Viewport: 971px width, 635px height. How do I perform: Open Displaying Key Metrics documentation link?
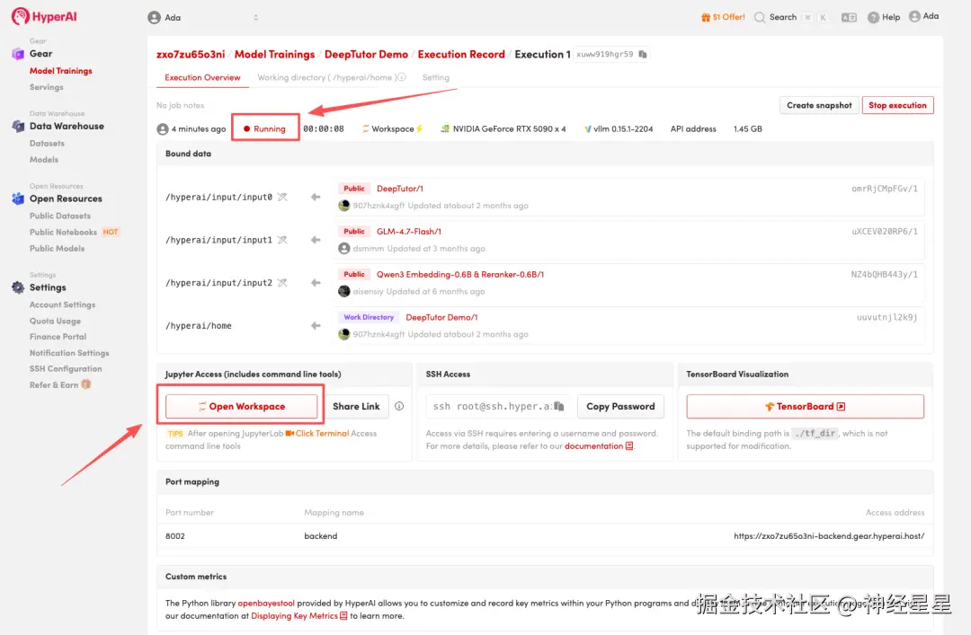(x=299, y=616)
